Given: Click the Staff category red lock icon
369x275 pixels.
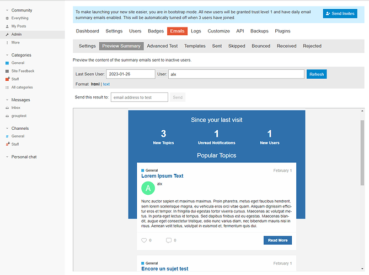Looking at the screenshot, I should coord(7,79).
